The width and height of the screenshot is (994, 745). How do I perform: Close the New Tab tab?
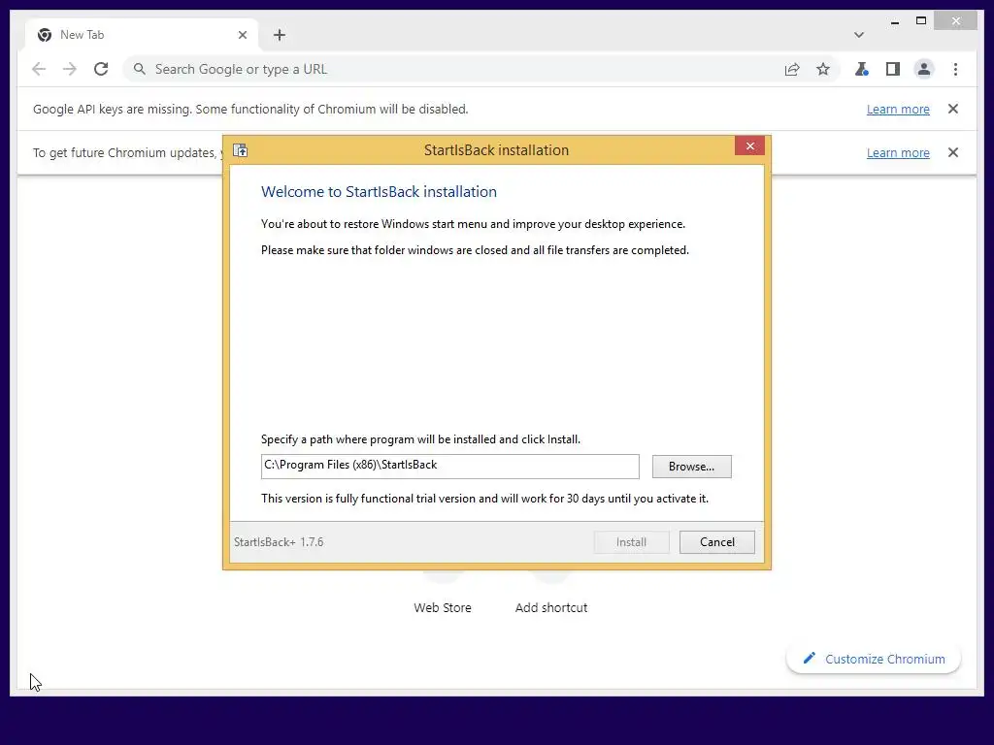pyautogui.click(x=242, y=35)
